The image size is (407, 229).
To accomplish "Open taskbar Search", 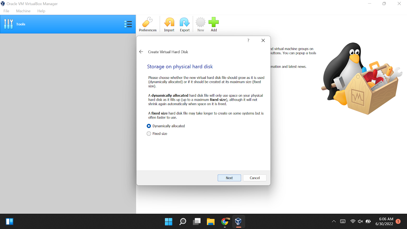I will coord(183,222).
